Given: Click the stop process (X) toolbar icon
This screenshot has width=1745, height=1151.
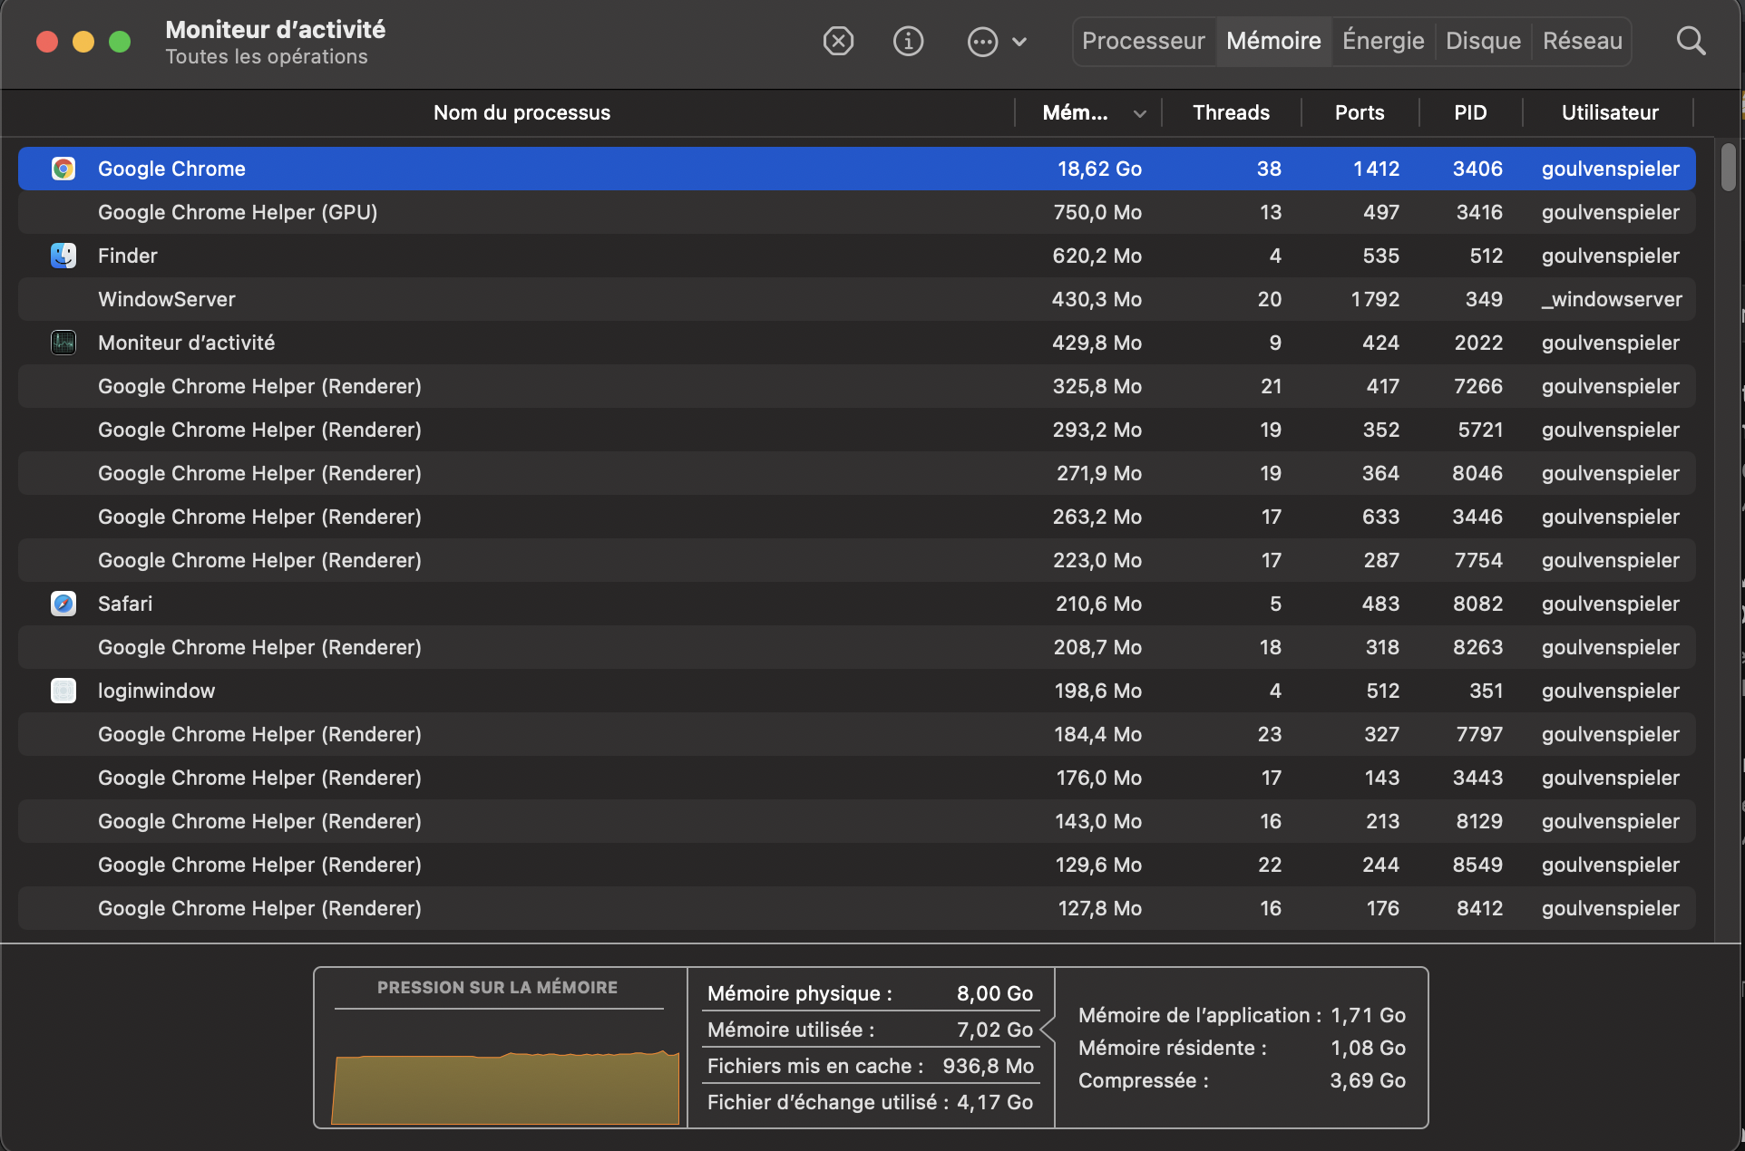Looking at the screenshot, I should click(838, 41).
